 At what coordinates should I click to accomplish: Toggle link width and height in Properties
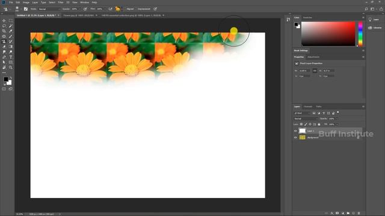click(315, 71)
